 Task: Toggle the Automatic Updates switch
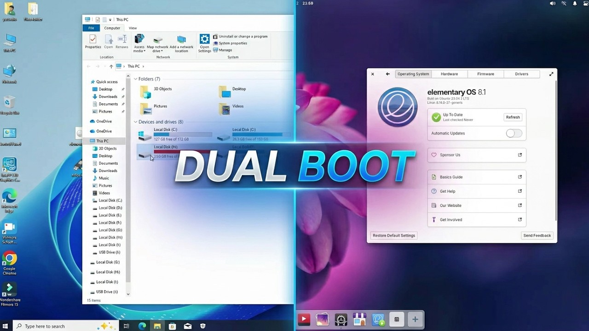pyautogui.click(x=514, y=133)
